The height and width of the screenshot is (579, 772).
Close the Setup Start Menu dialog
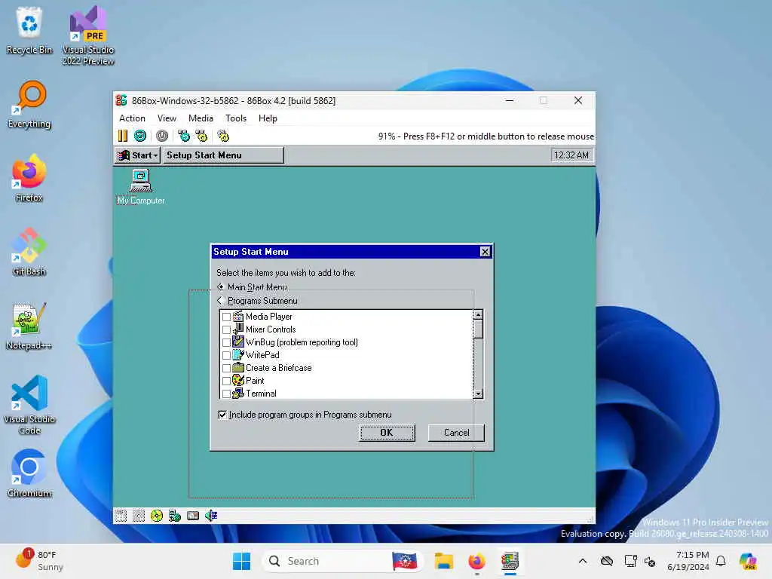[x=485, y=252]
